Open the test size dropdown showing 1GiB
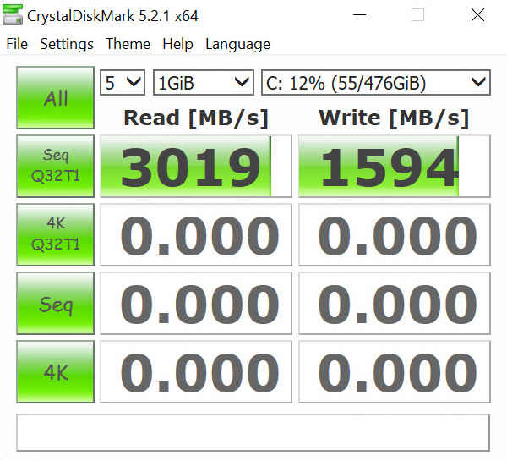 point(204,83)
